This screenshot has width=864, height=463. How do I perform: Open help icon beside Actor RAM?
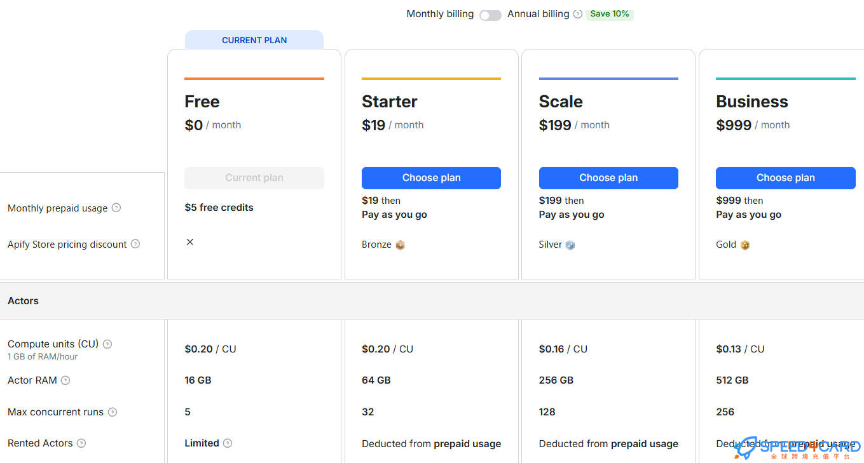(65, 380)
